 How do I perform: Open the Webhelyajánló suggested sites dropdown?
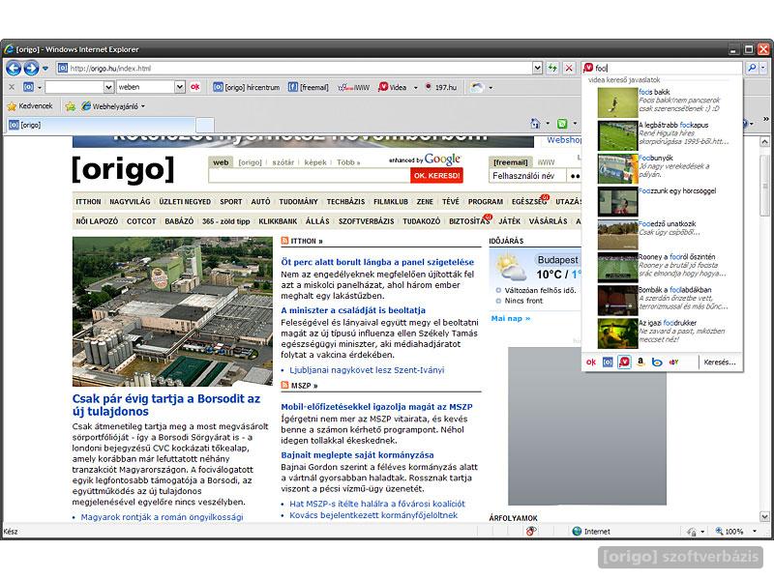(113, 106)
